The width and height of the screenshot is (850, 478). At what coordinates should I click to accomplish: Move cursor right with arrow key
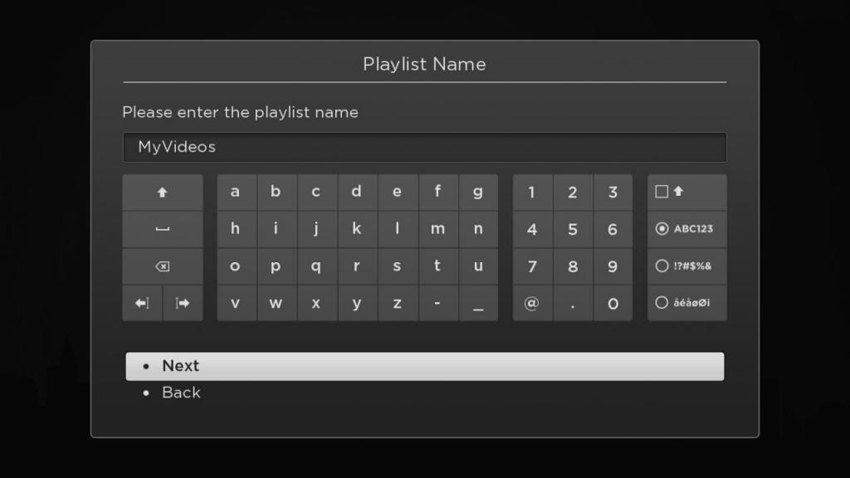pos(183,303)
